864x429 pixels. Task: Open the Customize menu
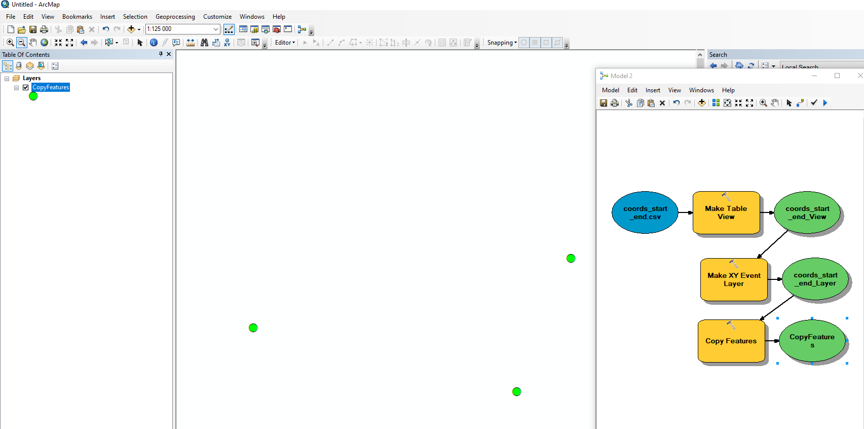[x=217, y=17]
